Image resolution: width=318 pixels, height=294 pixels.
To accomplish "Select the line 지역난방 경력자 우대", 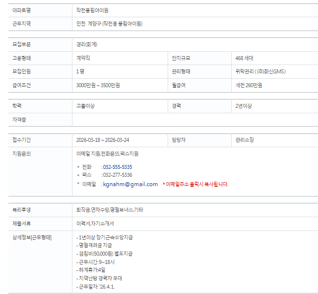I will (x=99, y=278).
